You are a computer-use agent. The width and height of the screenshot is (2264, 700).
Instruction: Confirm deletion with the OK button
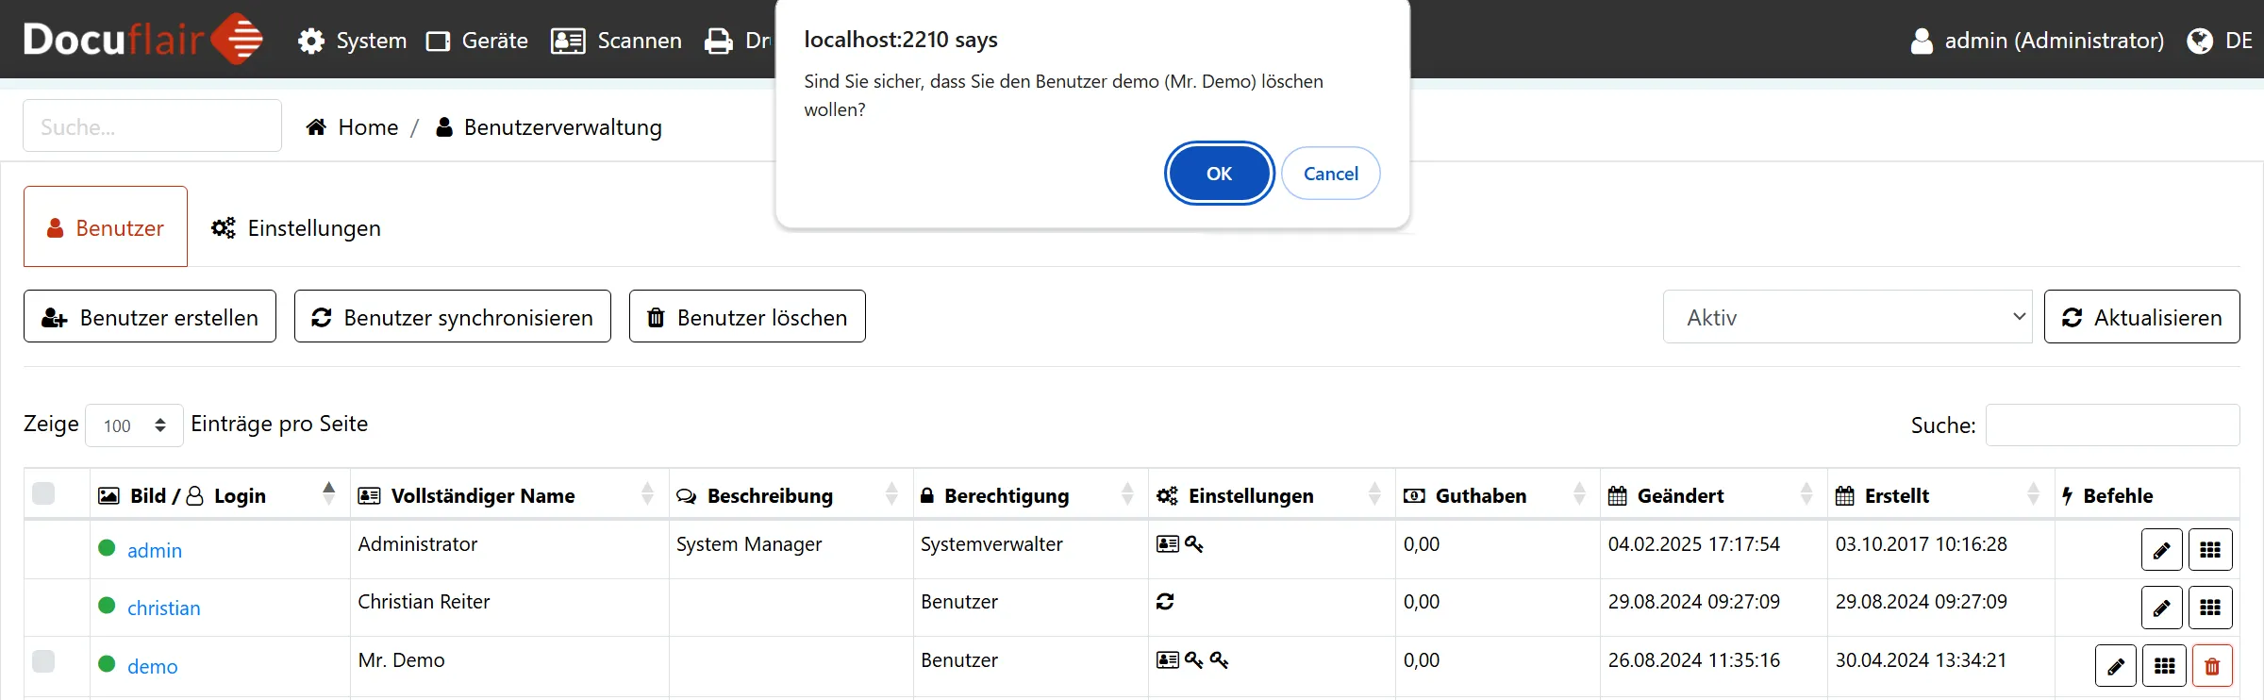1219,174
